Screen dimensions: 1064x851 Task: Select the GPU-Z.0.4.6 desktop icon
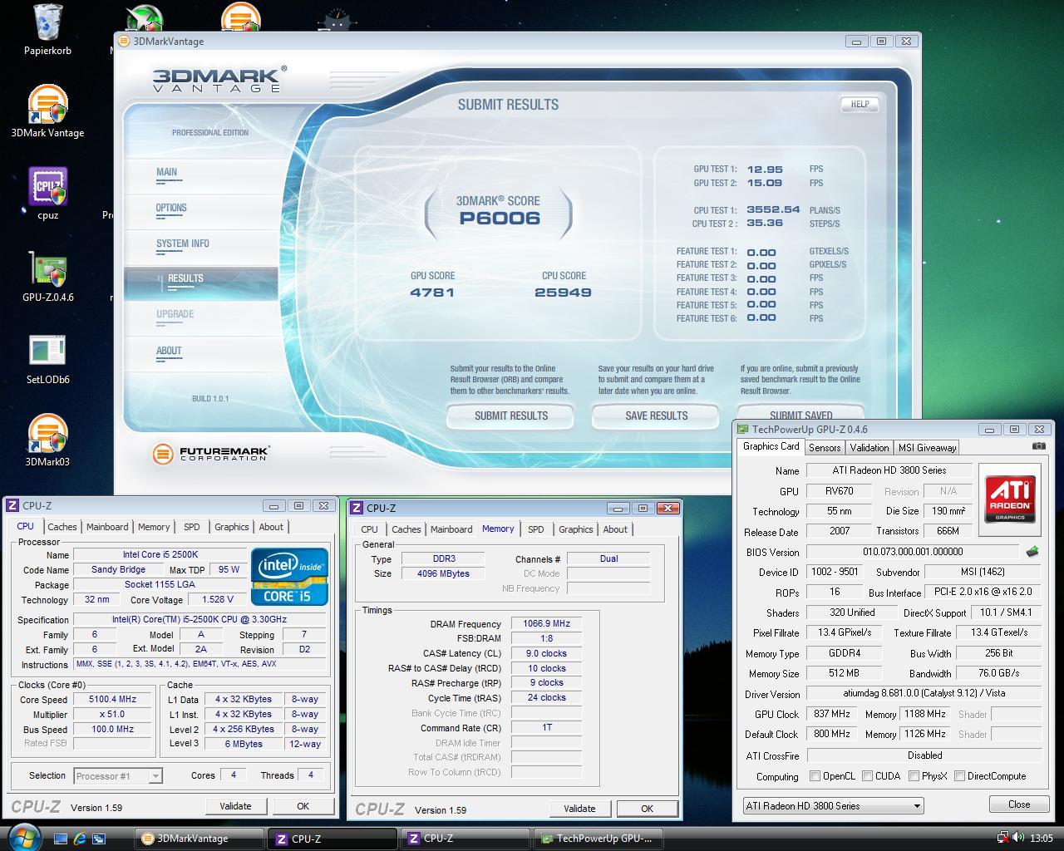pyautogui.click(x=47, y=275)
